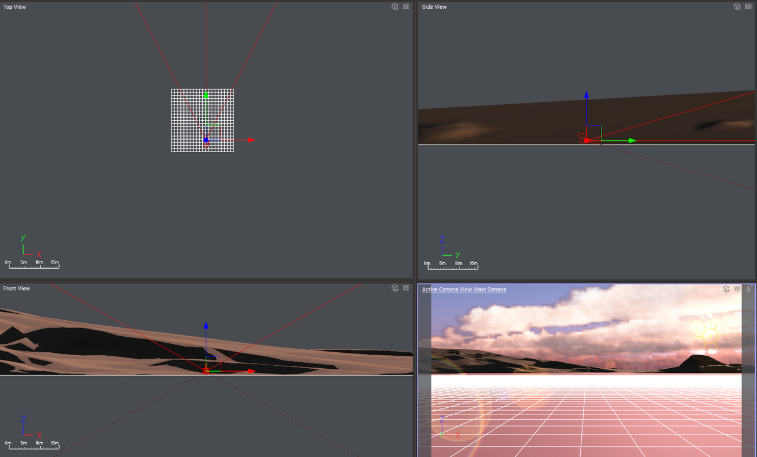Select gizmo center point in Front View

click(206, 371)
